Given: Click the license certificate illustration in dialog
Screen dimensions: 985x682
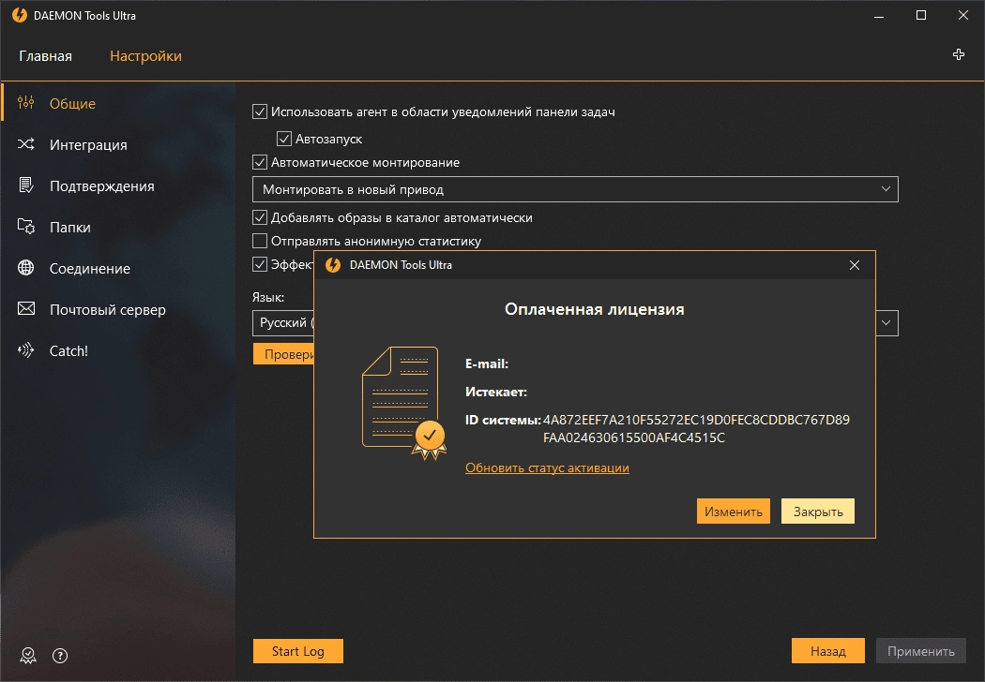Looking at the screenshot, I should pyautogui.click(x=404, y=402).
